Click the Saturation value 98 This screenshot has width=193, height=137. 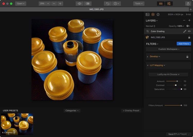click(185, 89)
